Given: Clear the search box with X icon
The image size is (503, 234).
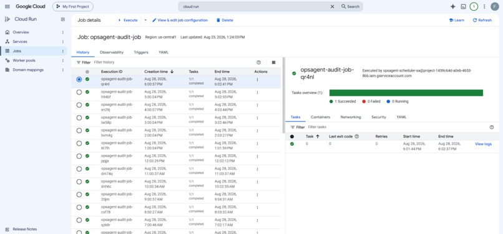Looking at the screenshot, I should [x=333, y=6].
